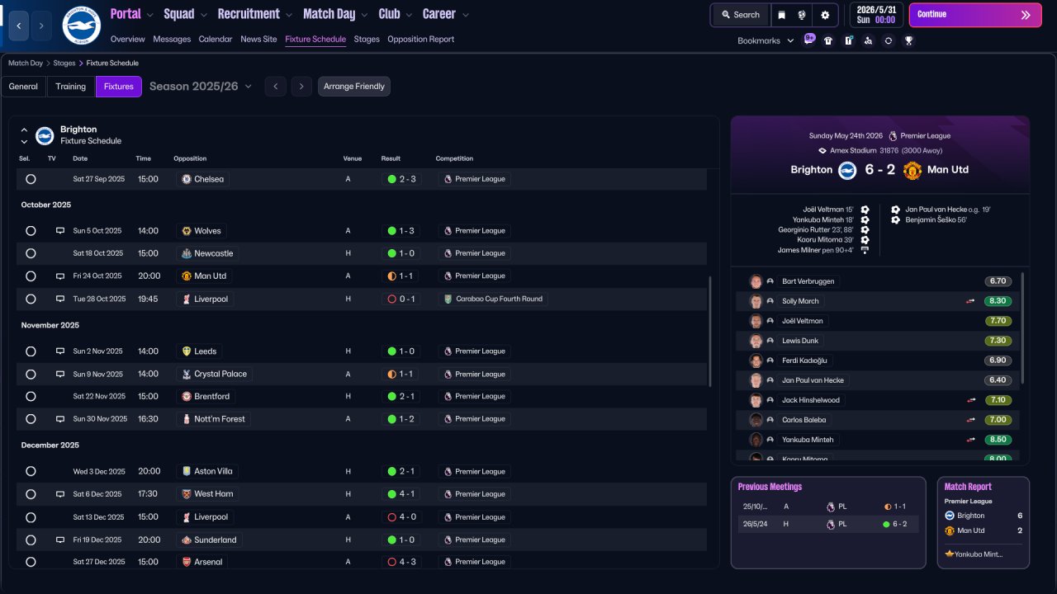Open the settings gear icon
1057x594 pixels.
point(825,15)
